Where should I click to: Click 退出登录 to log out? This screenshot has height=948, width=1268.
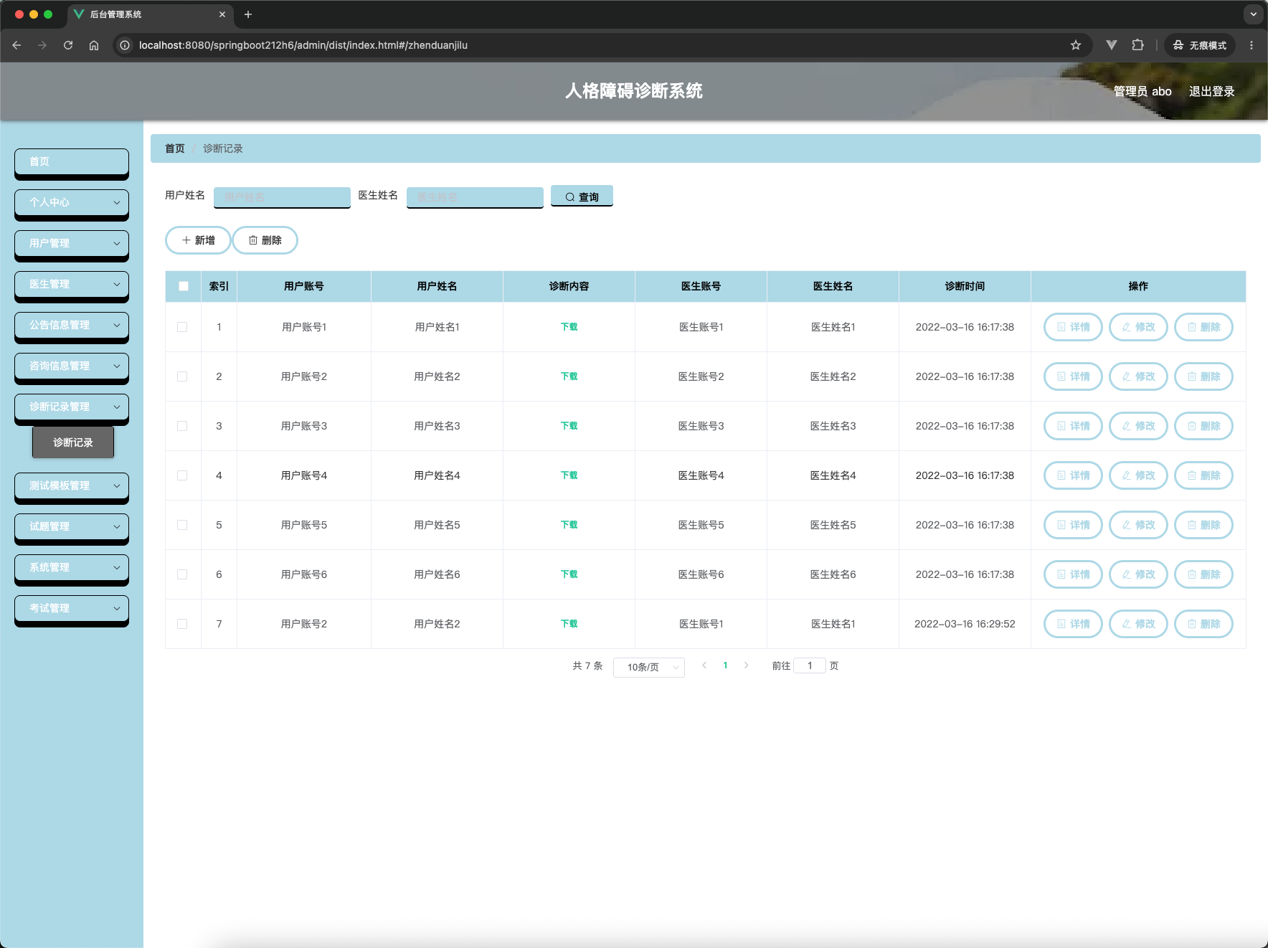pos(1211,91)
